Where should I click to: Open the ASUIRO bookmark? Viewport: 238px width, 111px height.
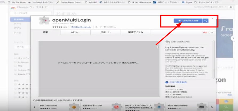click(91, 2)
